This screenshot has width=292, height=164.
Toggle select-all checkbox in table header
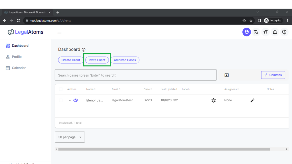point(61,89)
